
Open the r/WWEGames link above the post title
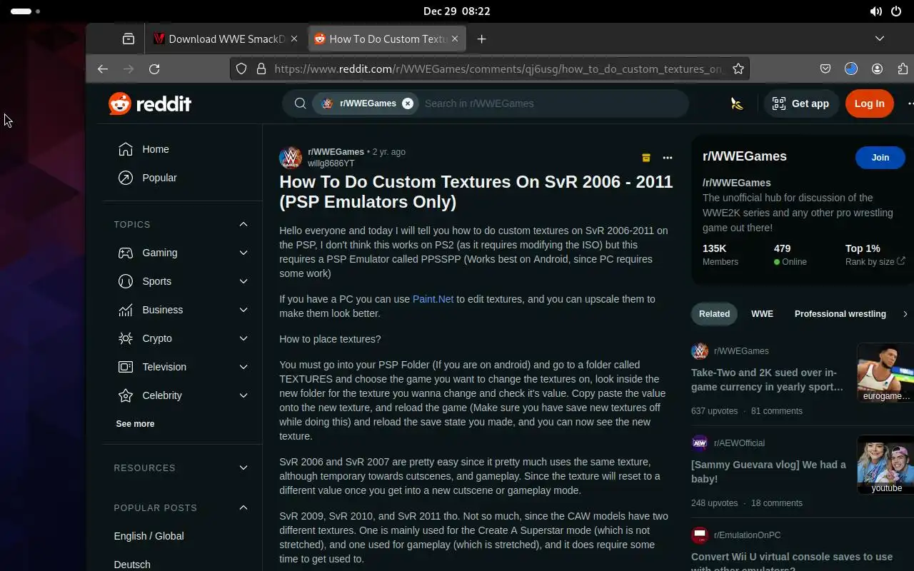click(x=336, y=152)
